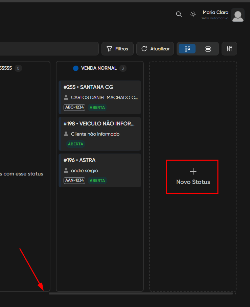Screen dimensions: 250x307
Task: Click CARLOS DANIEL MACHADO client name
Action: click(104, 97)
